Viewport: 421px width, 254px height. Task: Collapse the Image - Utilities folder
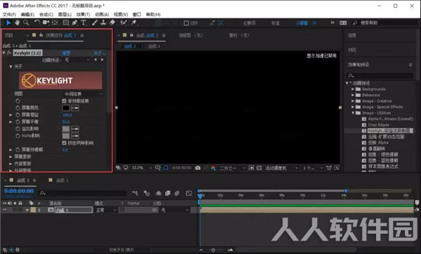tap(353, 113)
